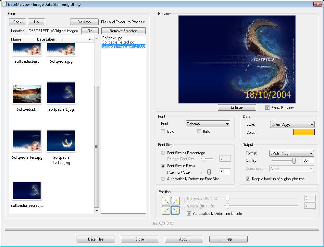
Task: Select Softnews.jpg in process list
Action: 112,38
